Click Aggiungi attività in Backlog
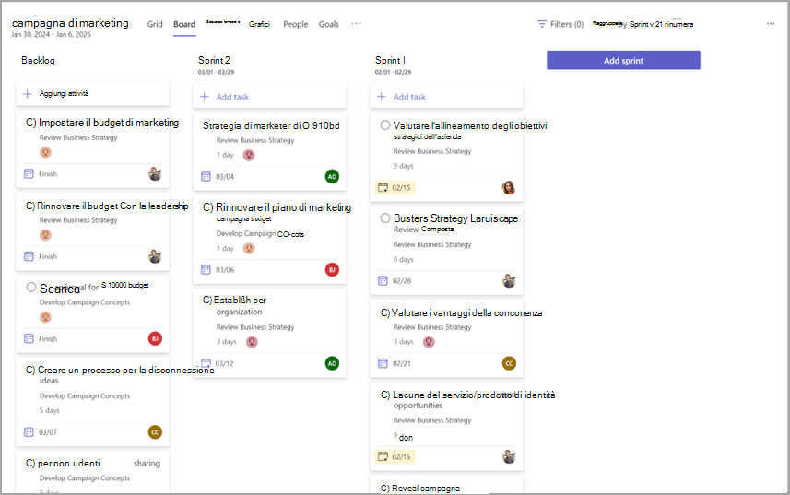 click(x=93, y=94)
